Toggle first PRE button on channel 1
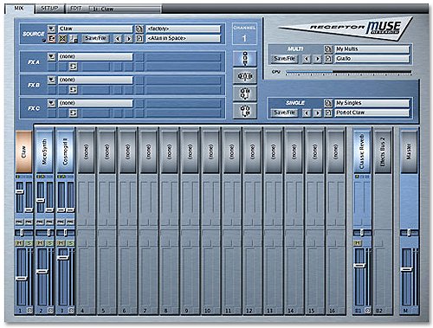The height and width of the screenshot is (328, 433). pyautogui.click(x=19, y=222)
